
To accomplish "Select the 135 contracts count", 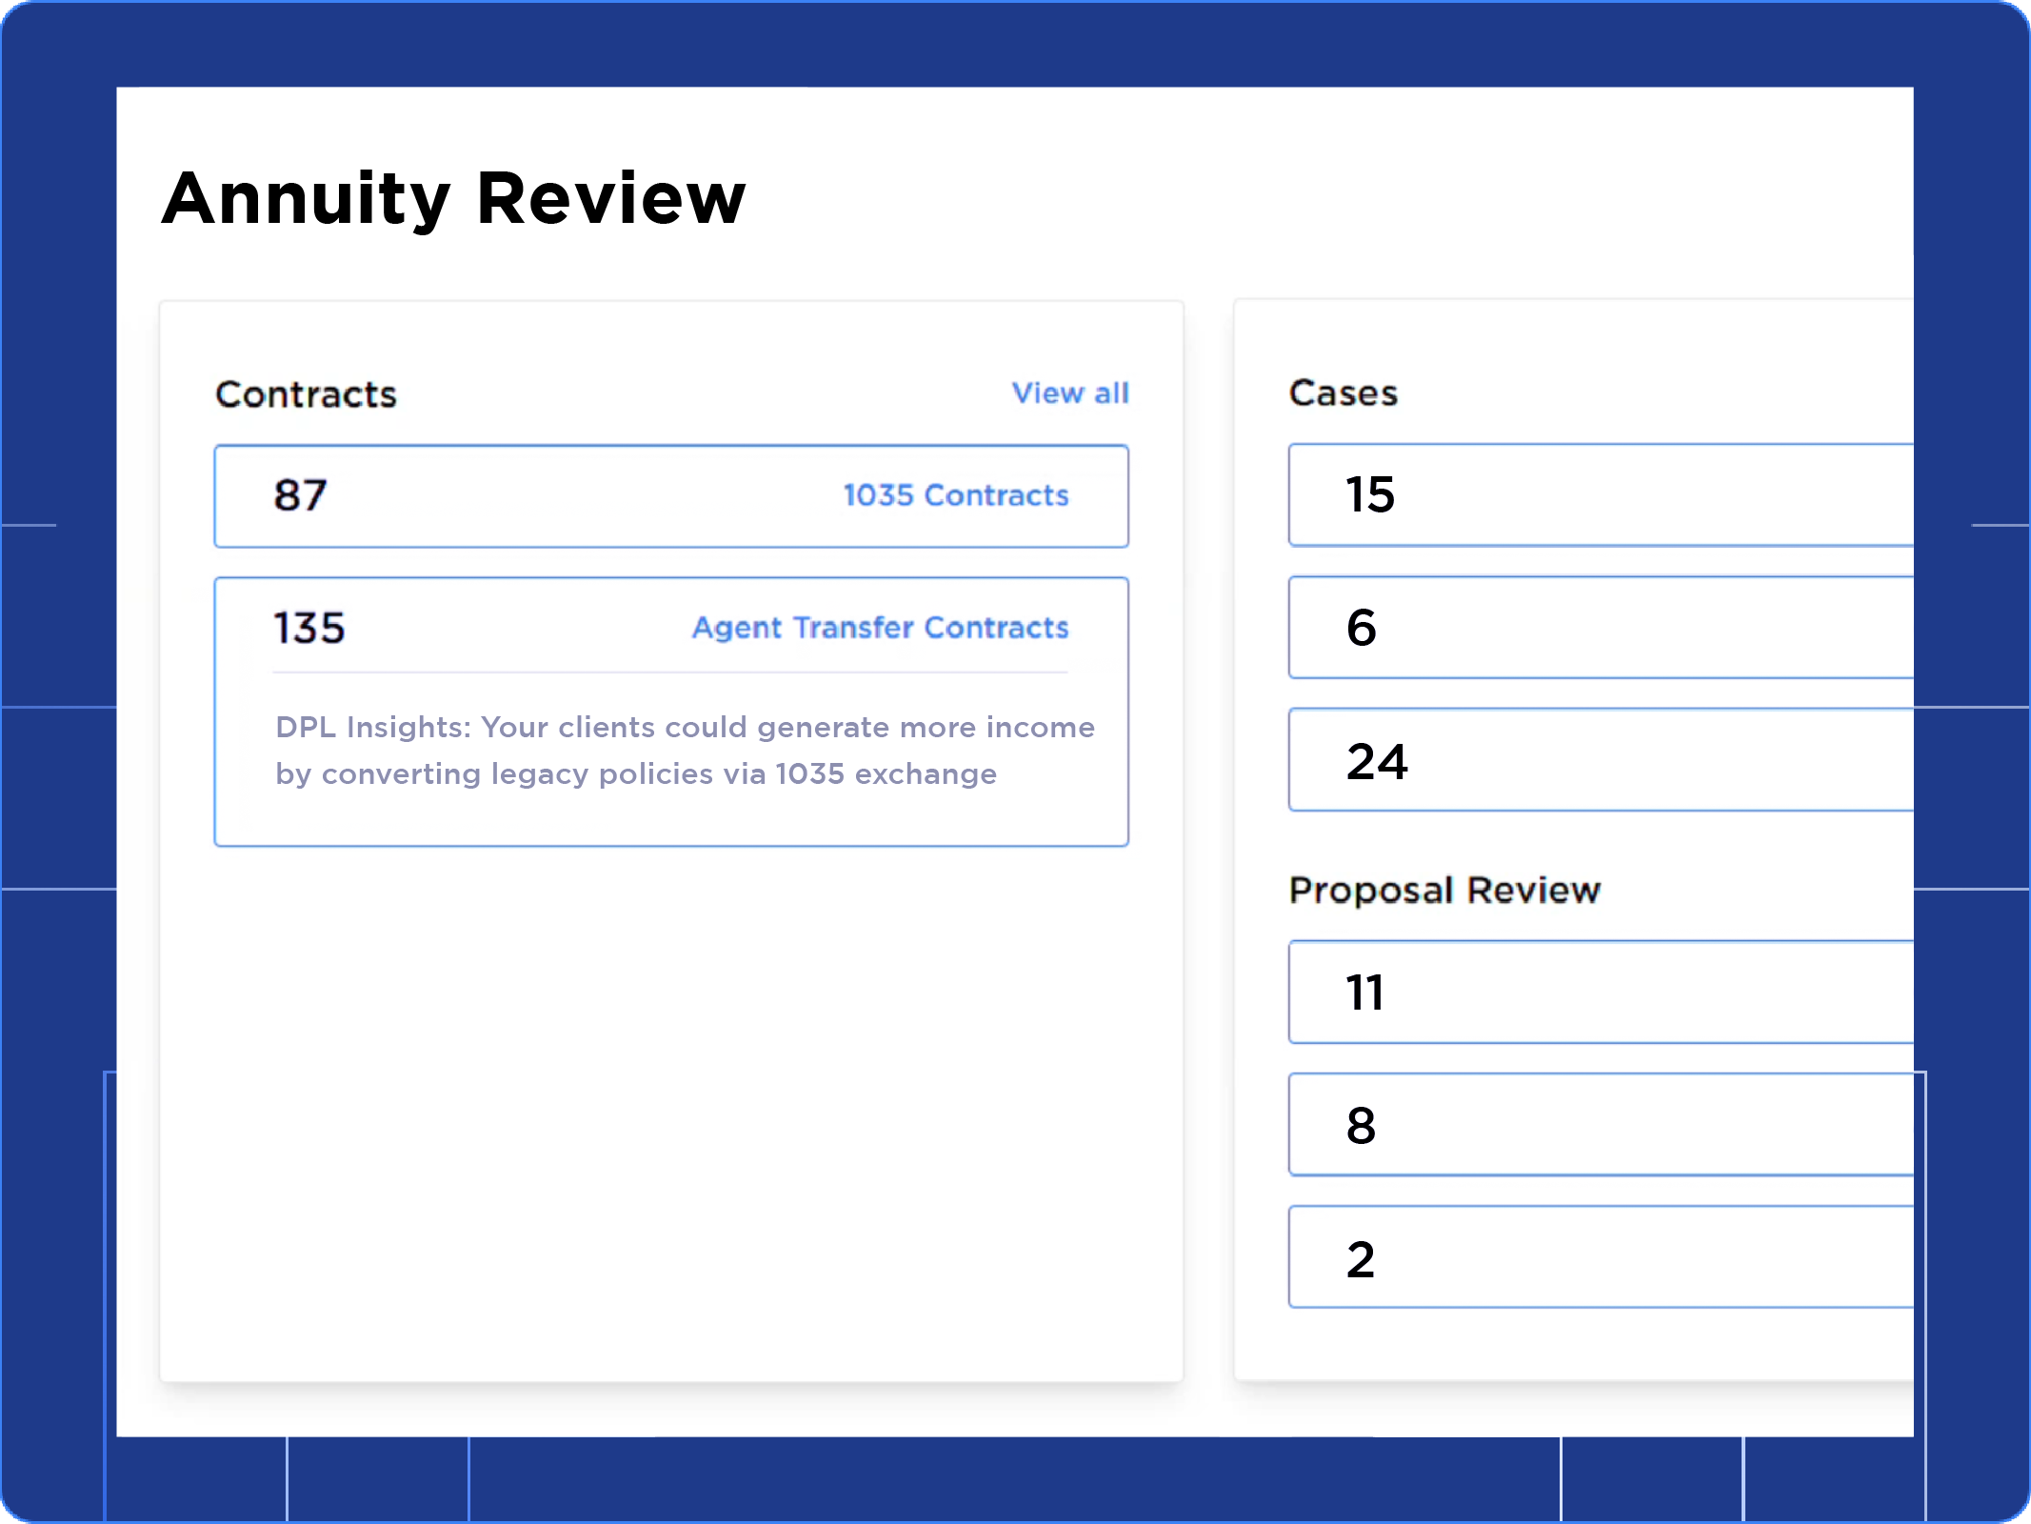I will tap(309, 628).
